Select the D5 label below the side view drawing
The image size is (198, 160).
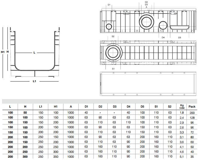[180, 37]
